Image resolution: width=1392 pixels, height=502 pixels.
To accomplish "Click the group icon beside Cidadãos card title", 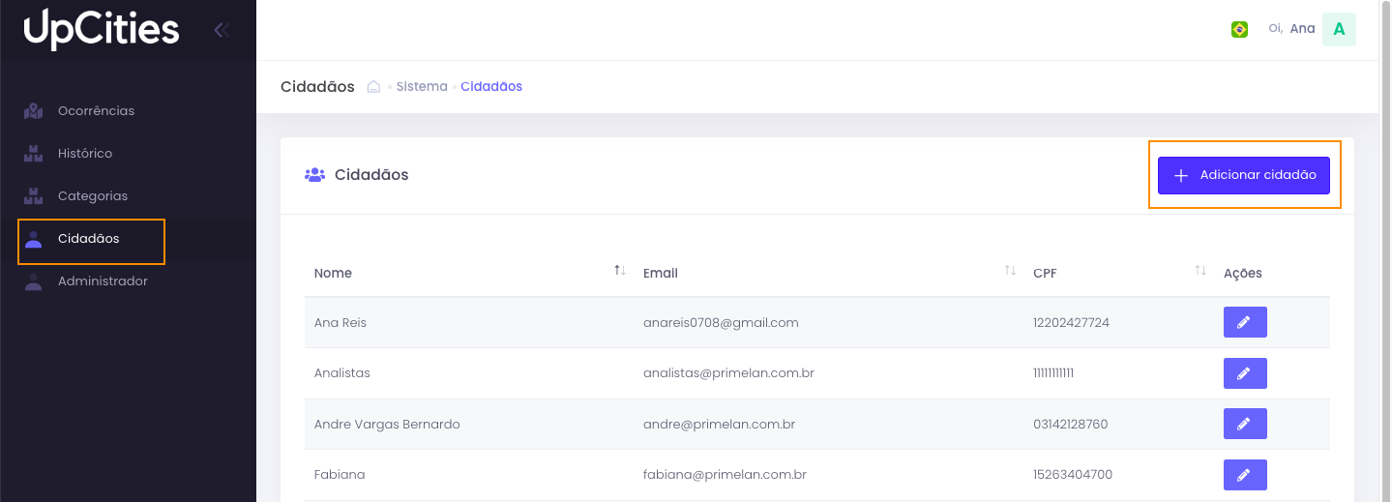I will [x=314, y=175].
